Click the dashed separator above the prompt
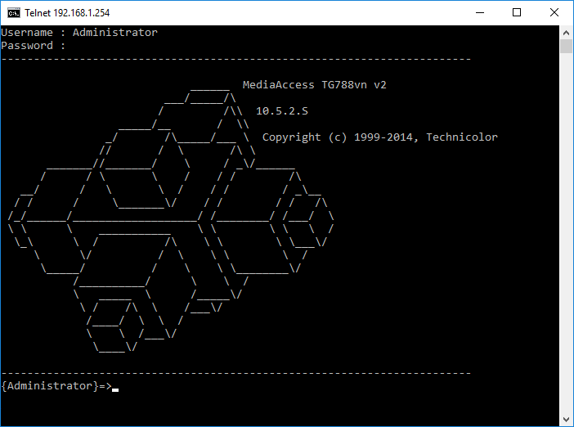The height and width of the screenshot is (427, 574). (235, 373)
